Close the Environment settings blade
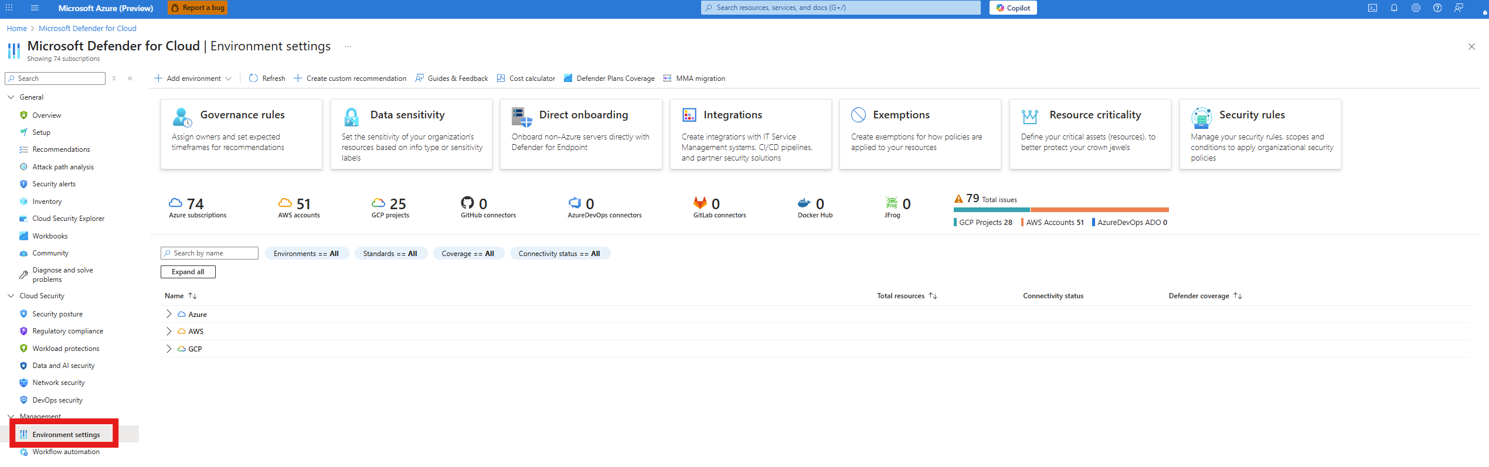 pyautogui.click(x=1471, y=46)
